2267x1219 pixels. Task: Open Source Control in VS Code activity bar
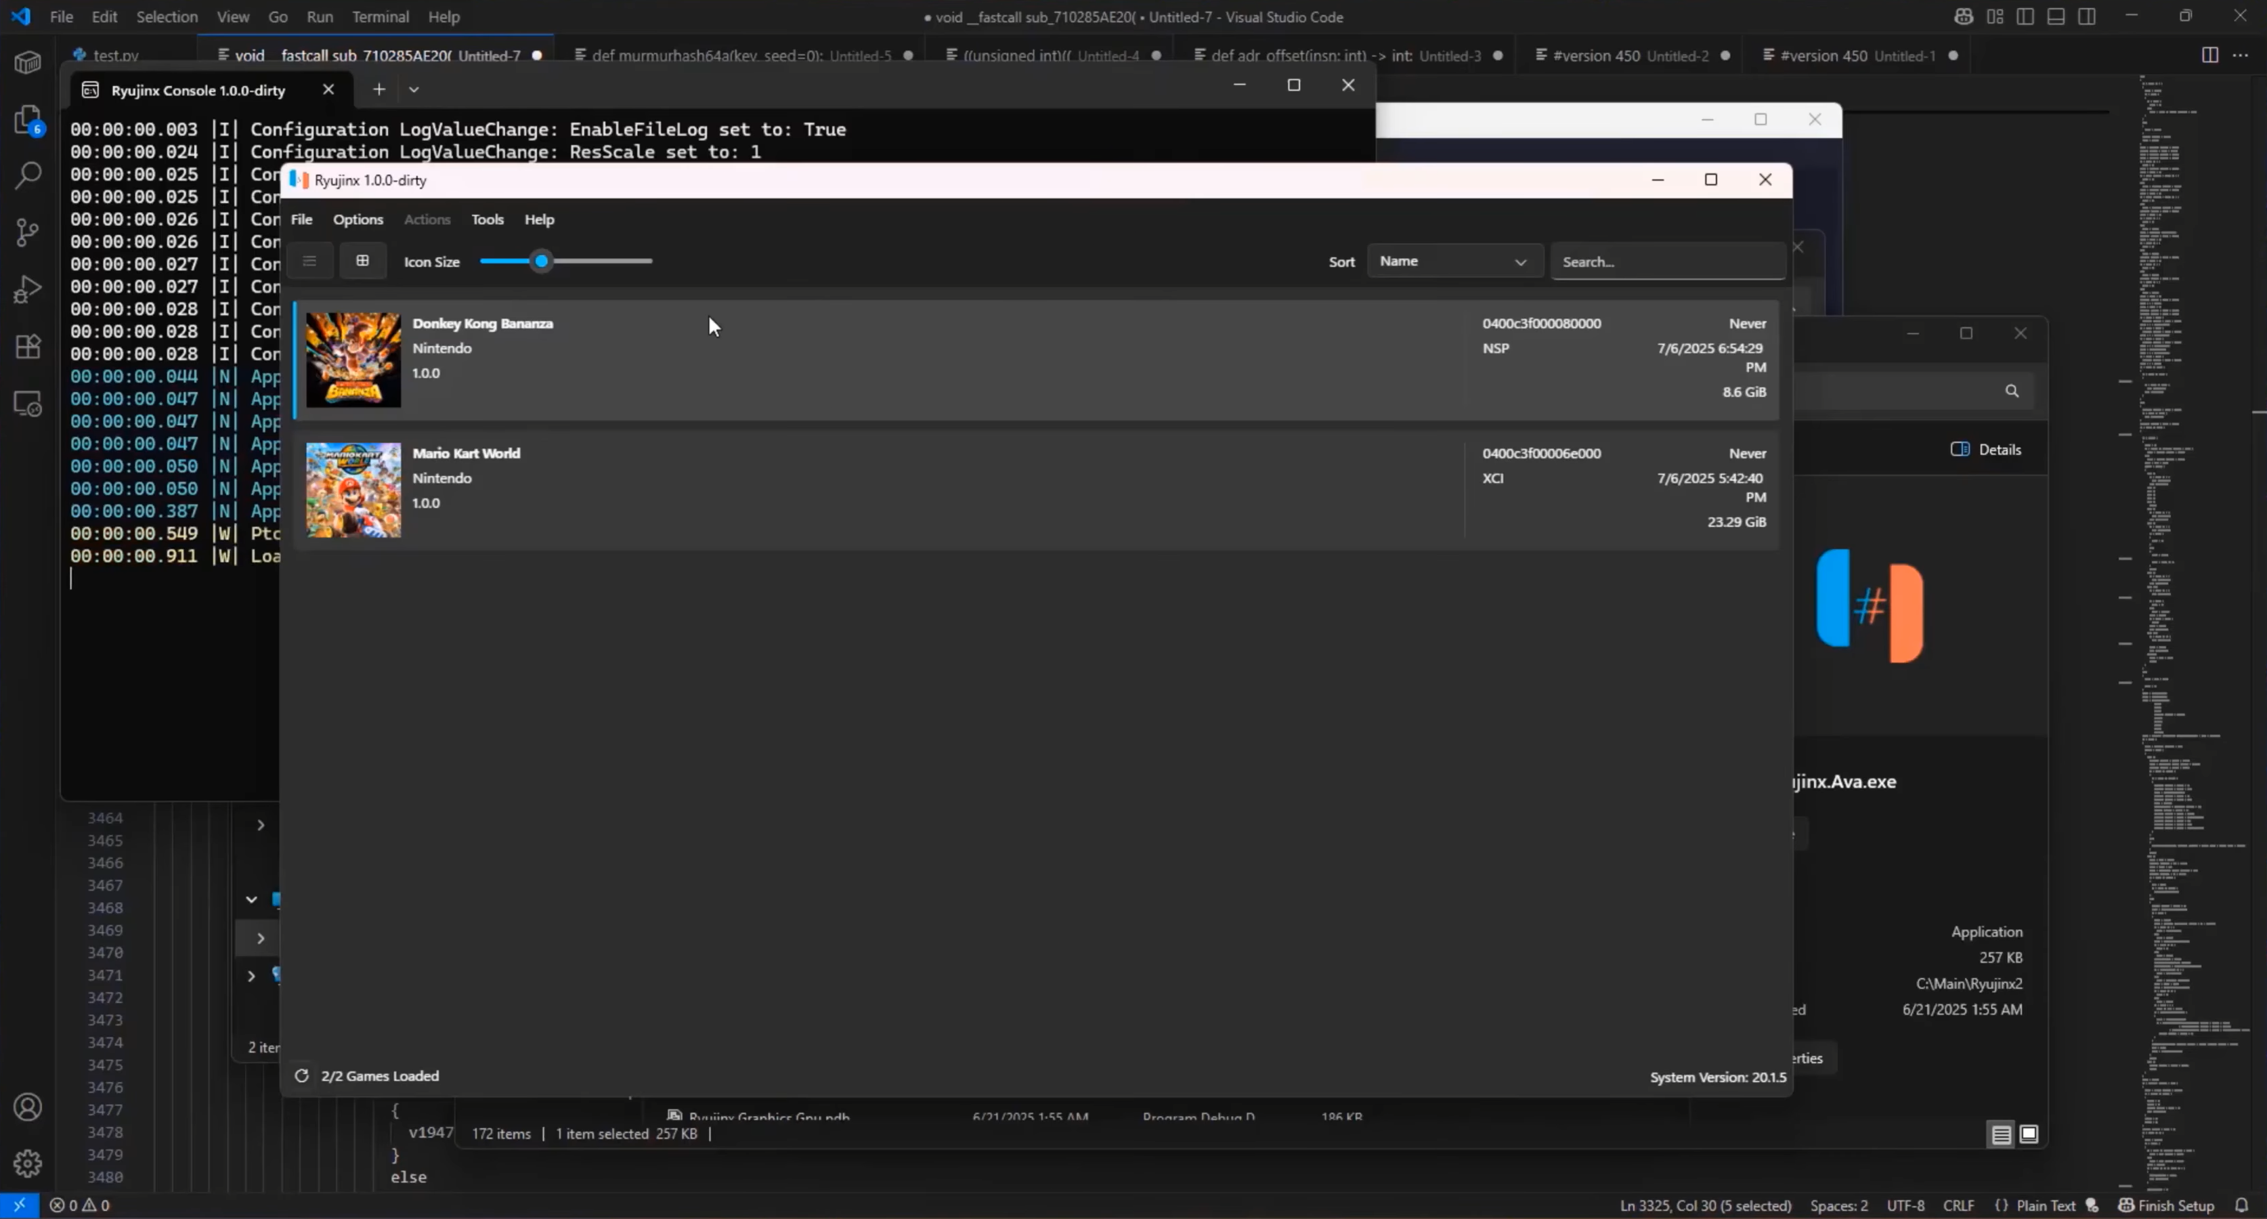28,232
